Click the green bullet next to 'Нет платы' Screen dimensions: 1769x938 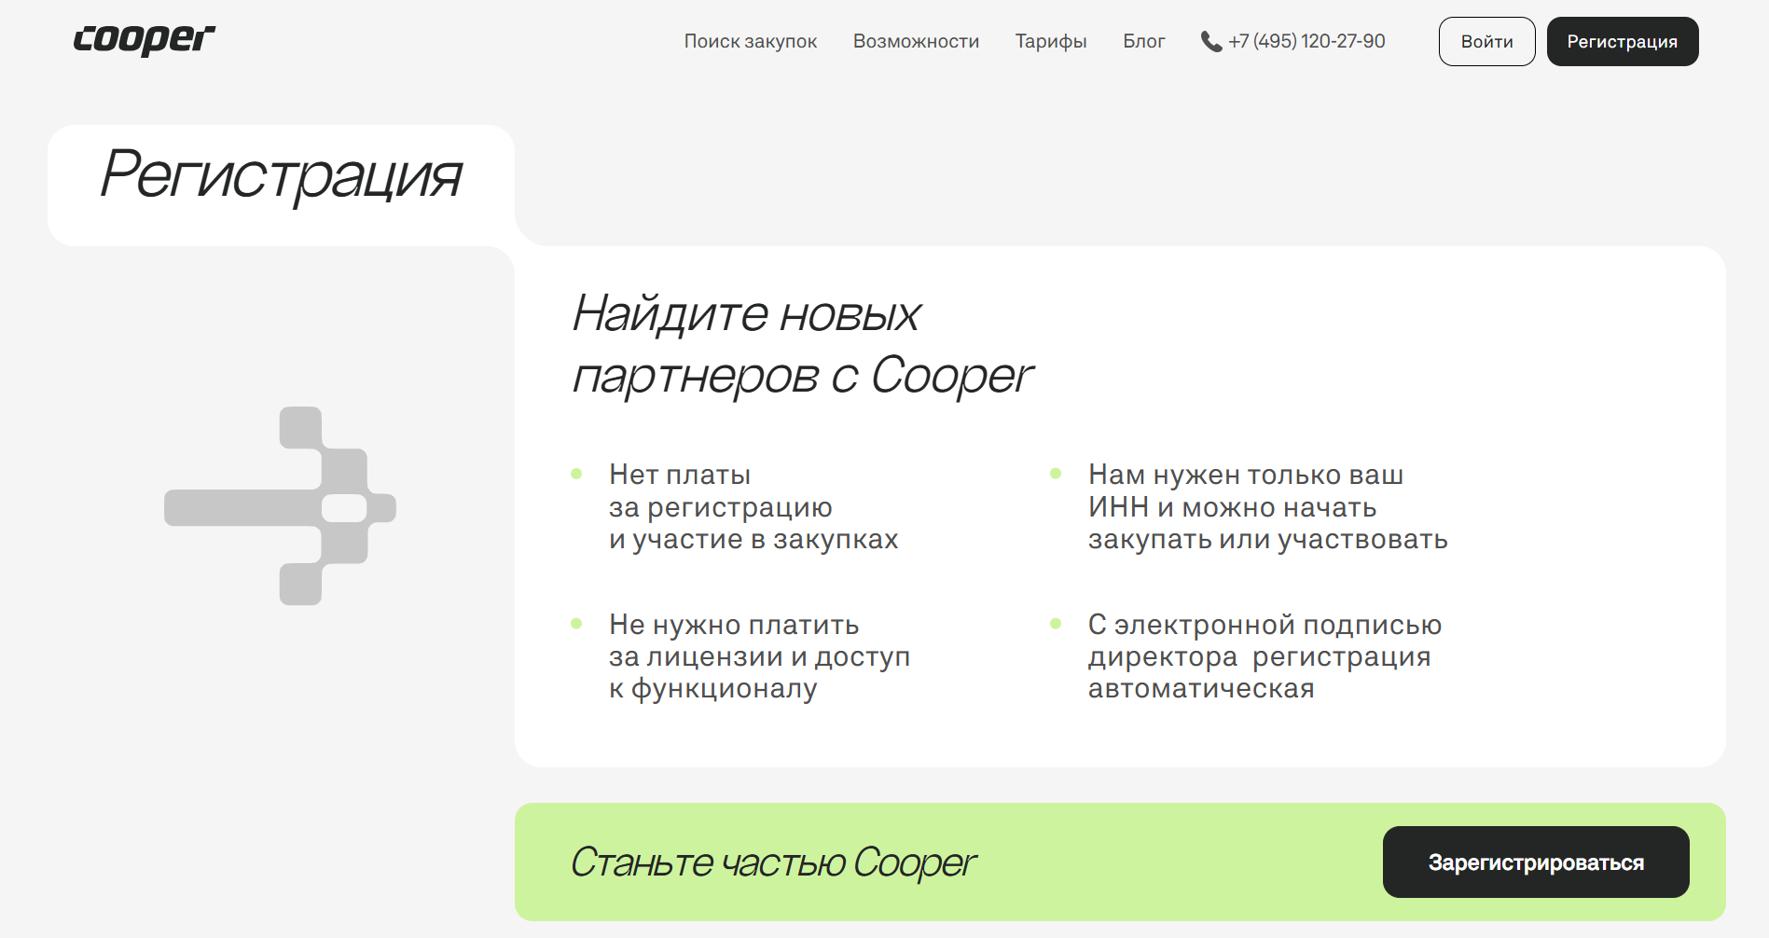tap(578, 473)
